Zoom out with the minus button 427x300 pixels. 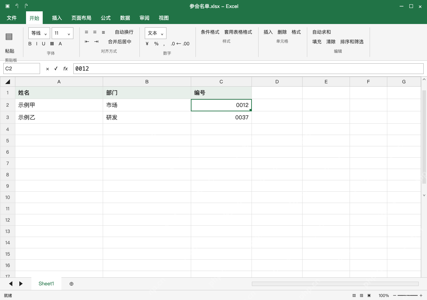[x=395, y=295]
